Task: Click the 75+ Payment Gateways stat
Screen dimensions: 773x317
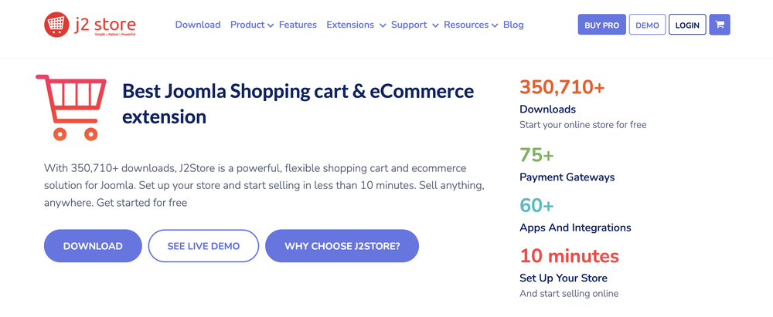Action: click(536, 155)
